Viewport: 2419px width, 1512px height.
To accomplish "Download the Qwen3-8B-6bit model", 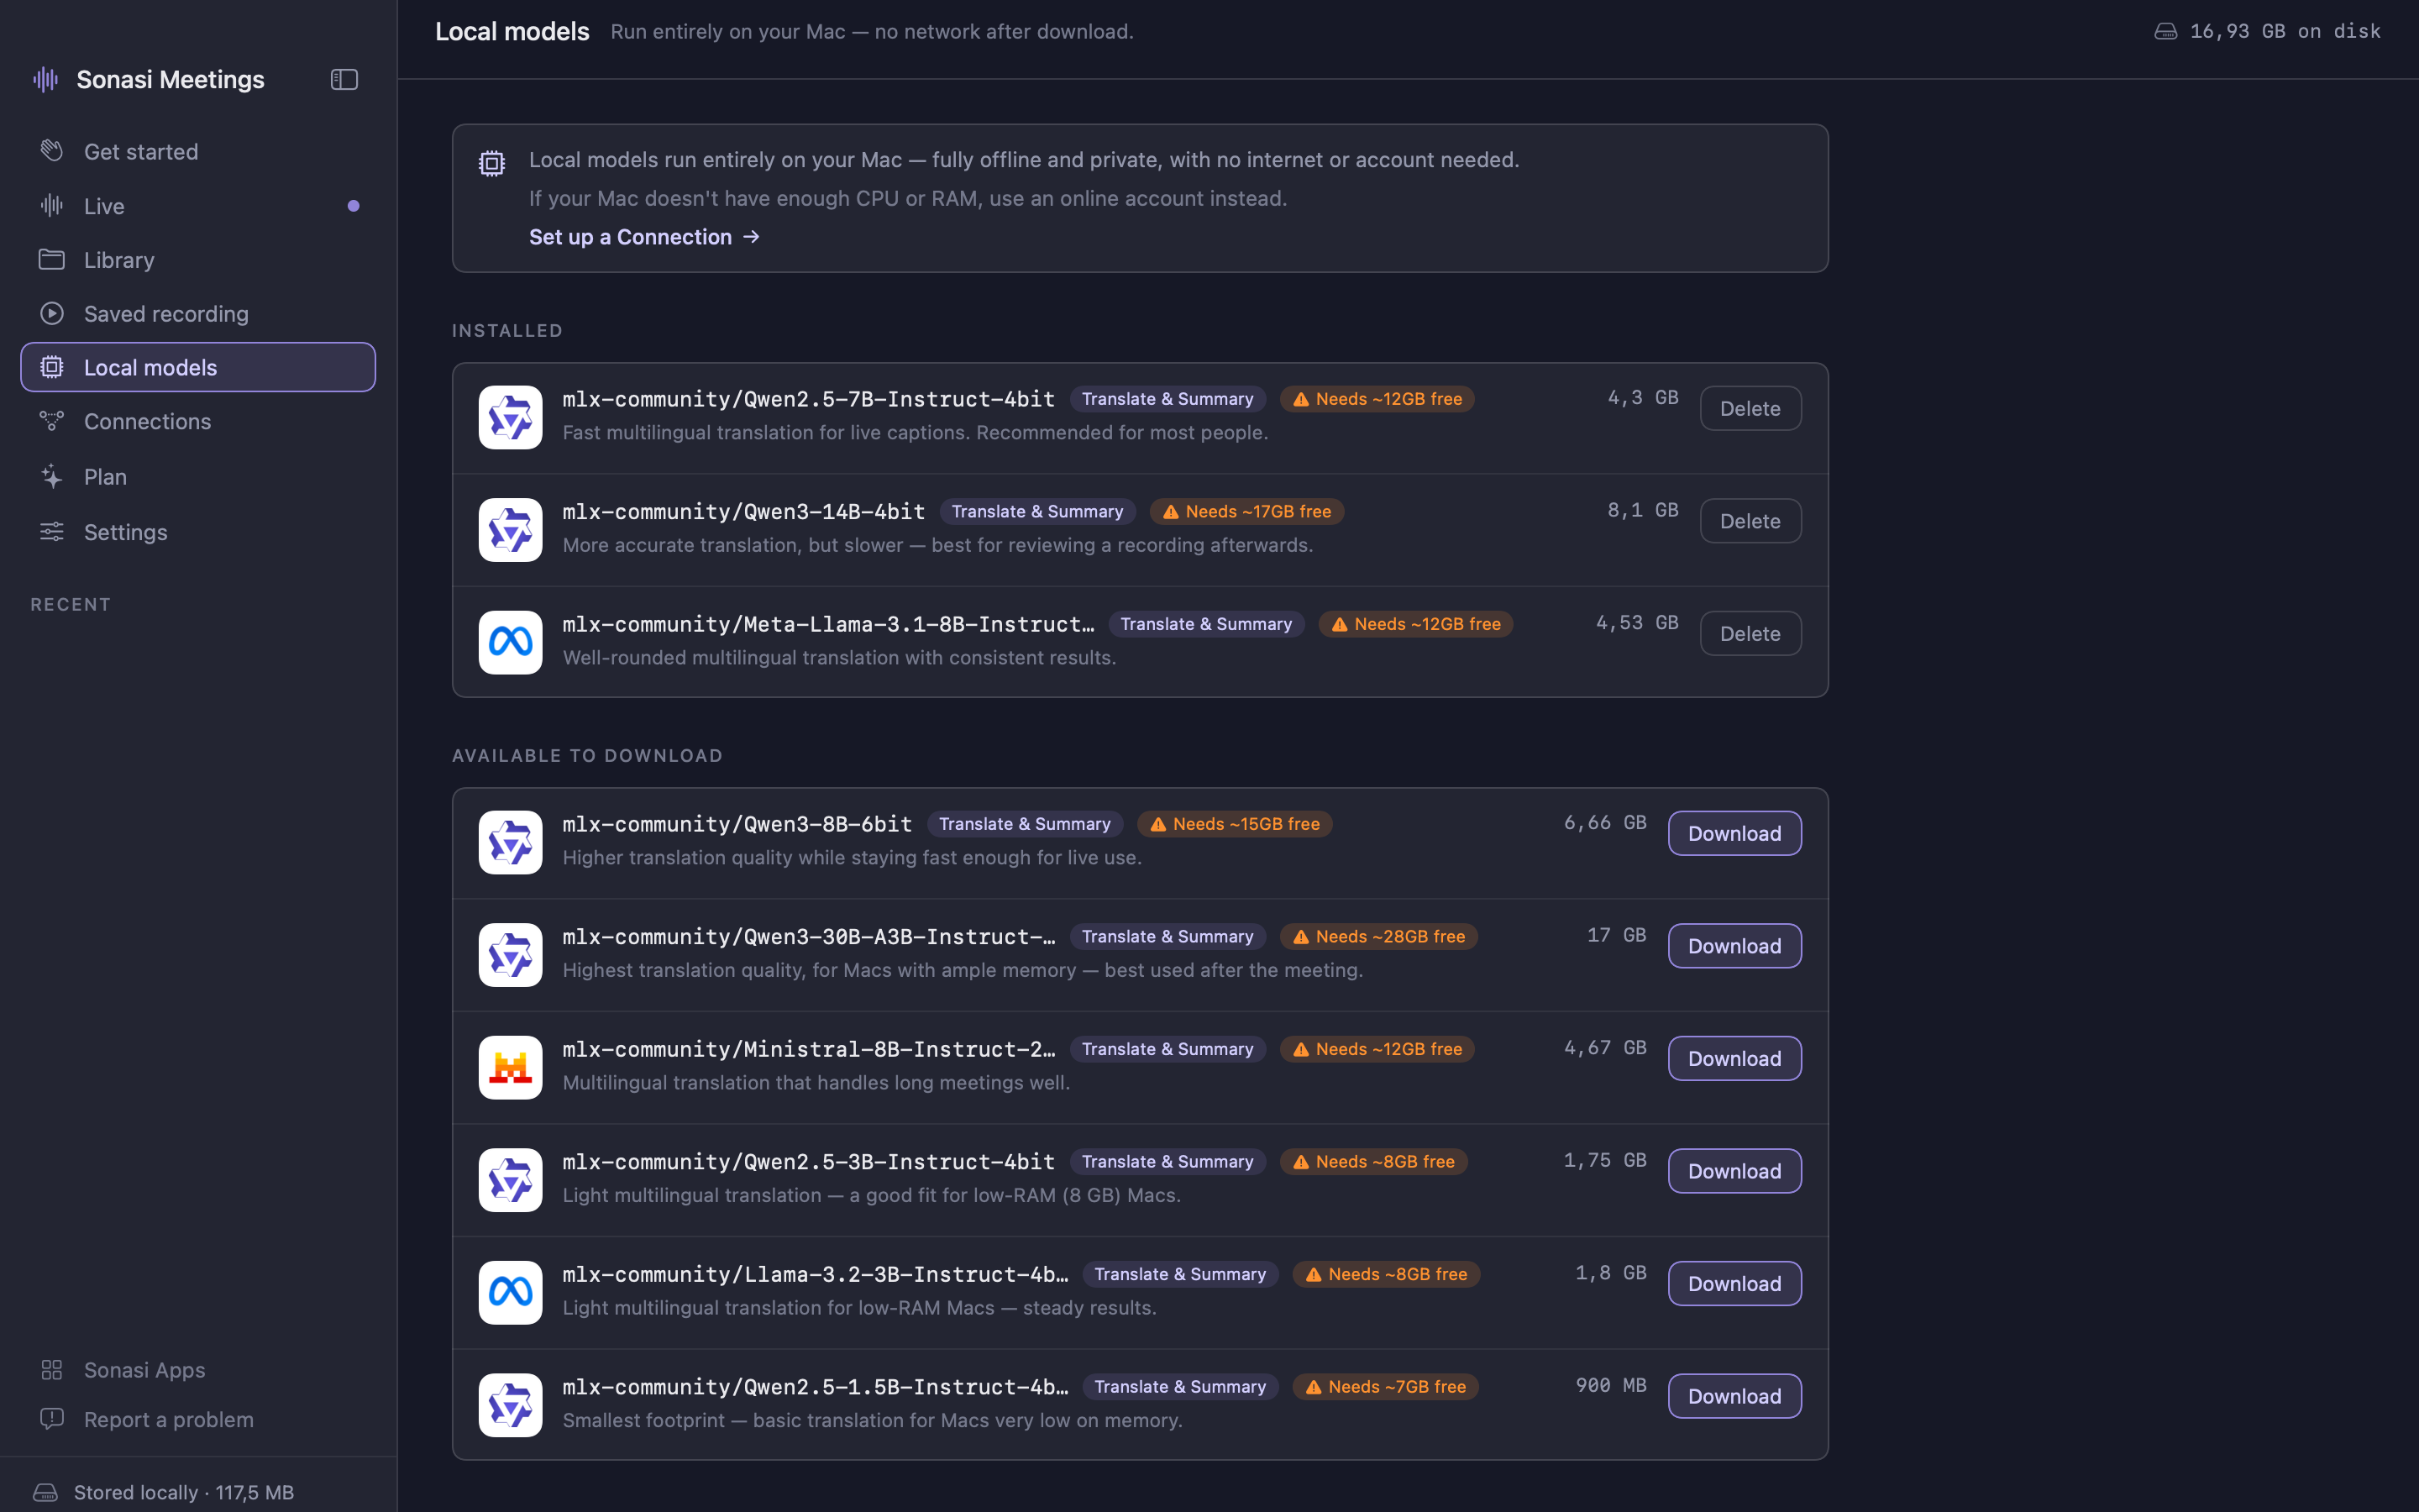I will tap(1734, 833).
